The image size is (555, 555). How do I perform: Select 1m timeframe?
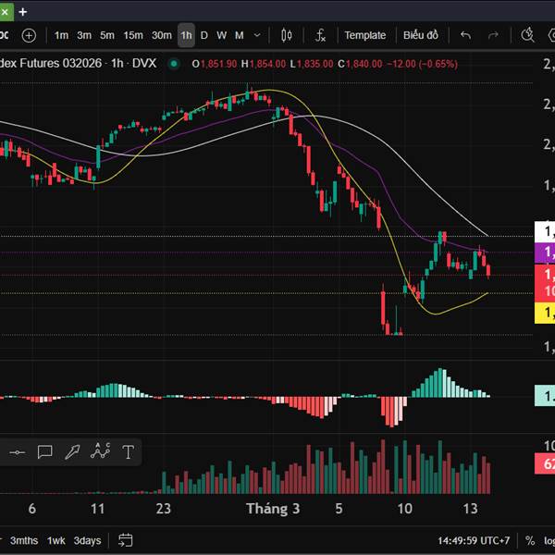click(x=61, y=35)
